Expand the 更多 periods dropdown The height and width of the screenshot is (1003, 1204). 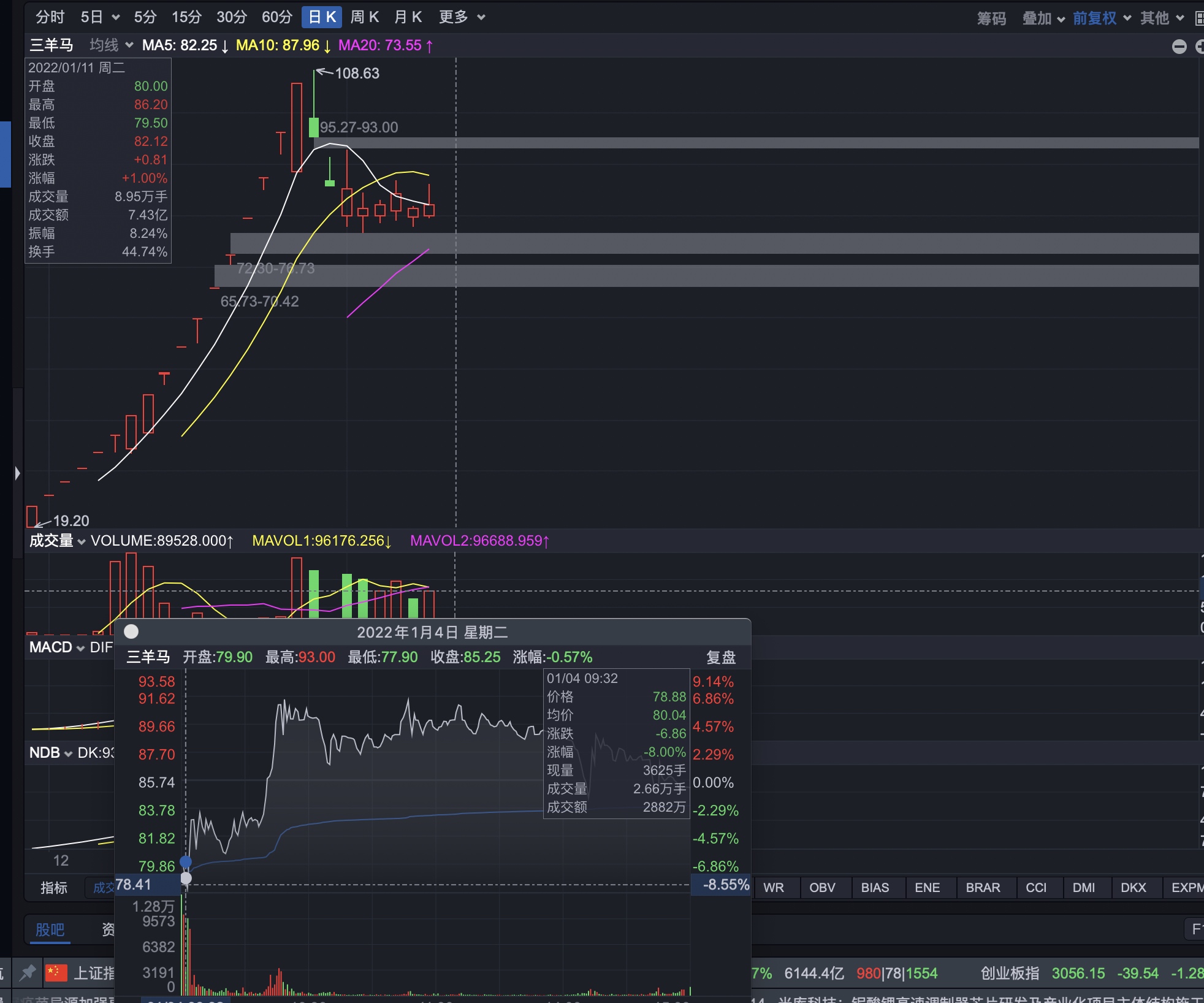point(462,17)
